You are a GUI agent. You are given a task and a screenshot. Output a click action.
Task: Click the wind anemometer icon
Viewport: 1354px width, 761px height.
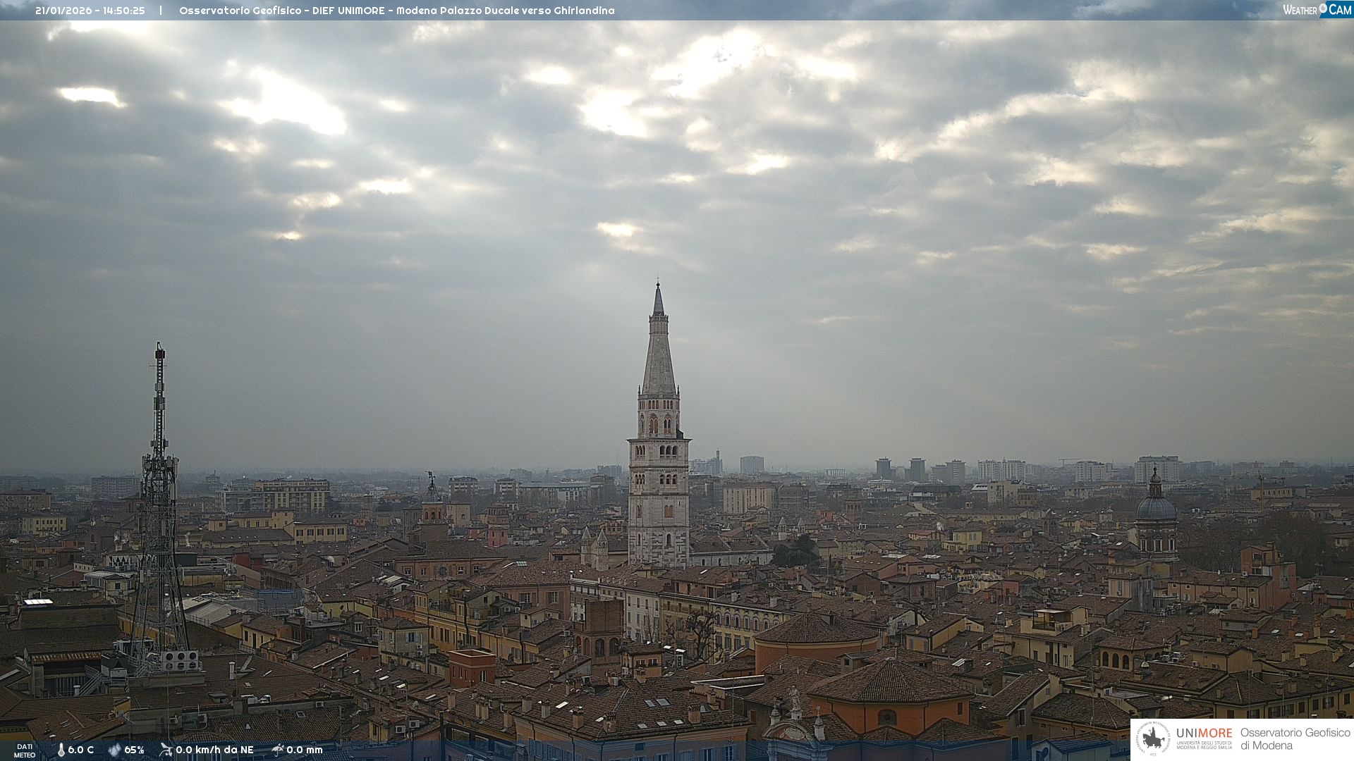[x=166, y=750]
